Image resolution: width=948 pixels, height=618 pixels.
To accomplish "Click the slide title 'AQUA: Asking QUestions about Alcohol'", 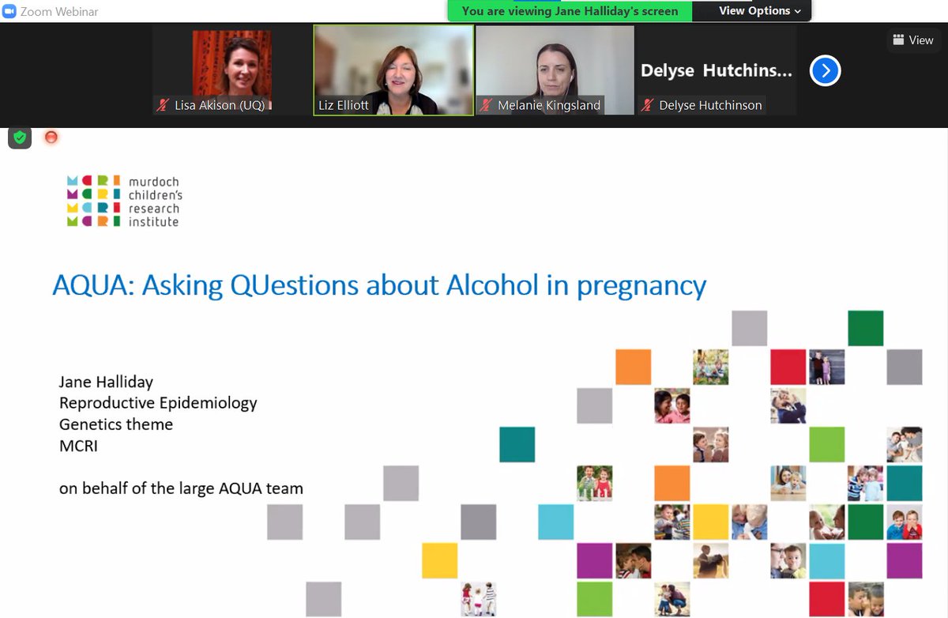I will [379, 285].
